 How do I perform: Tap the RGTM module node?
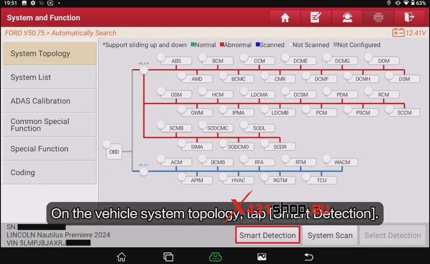click(x=280, y=180)
